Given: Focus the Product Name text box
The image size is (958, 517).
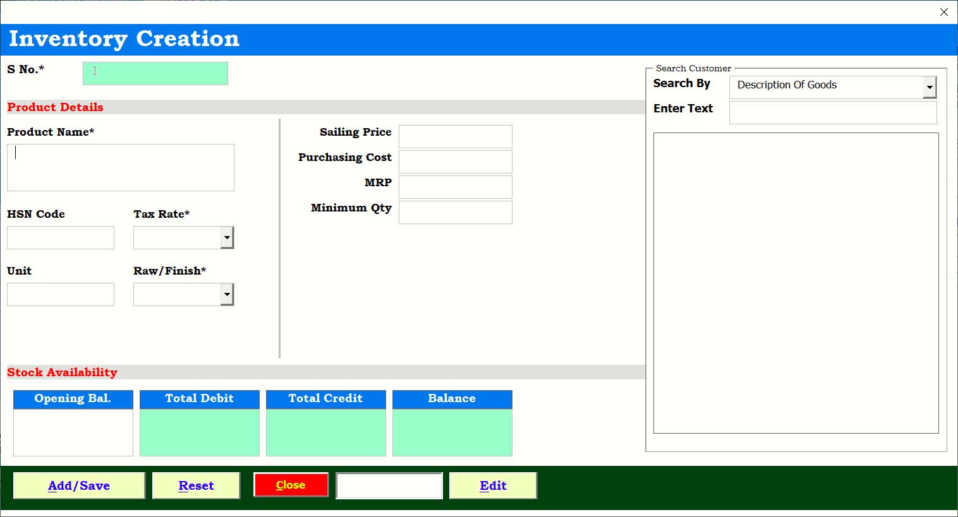Looking at the screenshot, I should click(x=120, y=167).
